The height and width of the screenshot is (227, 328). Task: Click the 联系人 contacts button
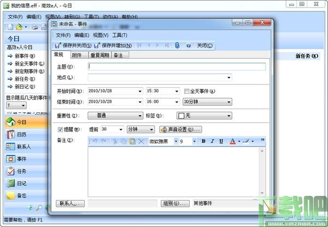70,204
